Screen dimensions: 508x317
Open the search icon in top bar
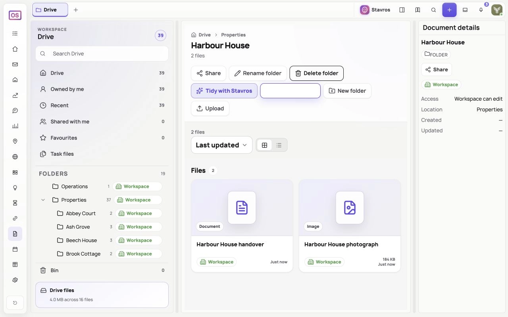point(433,10)
